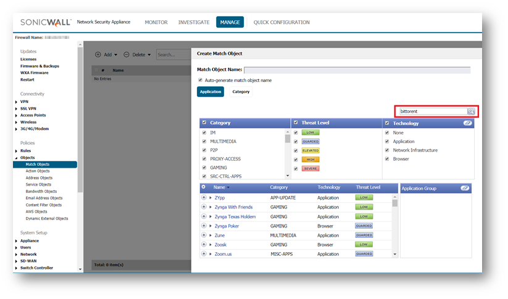Open the Add dropdown menu
Screen dimensions: 508x299
[107, 54]
